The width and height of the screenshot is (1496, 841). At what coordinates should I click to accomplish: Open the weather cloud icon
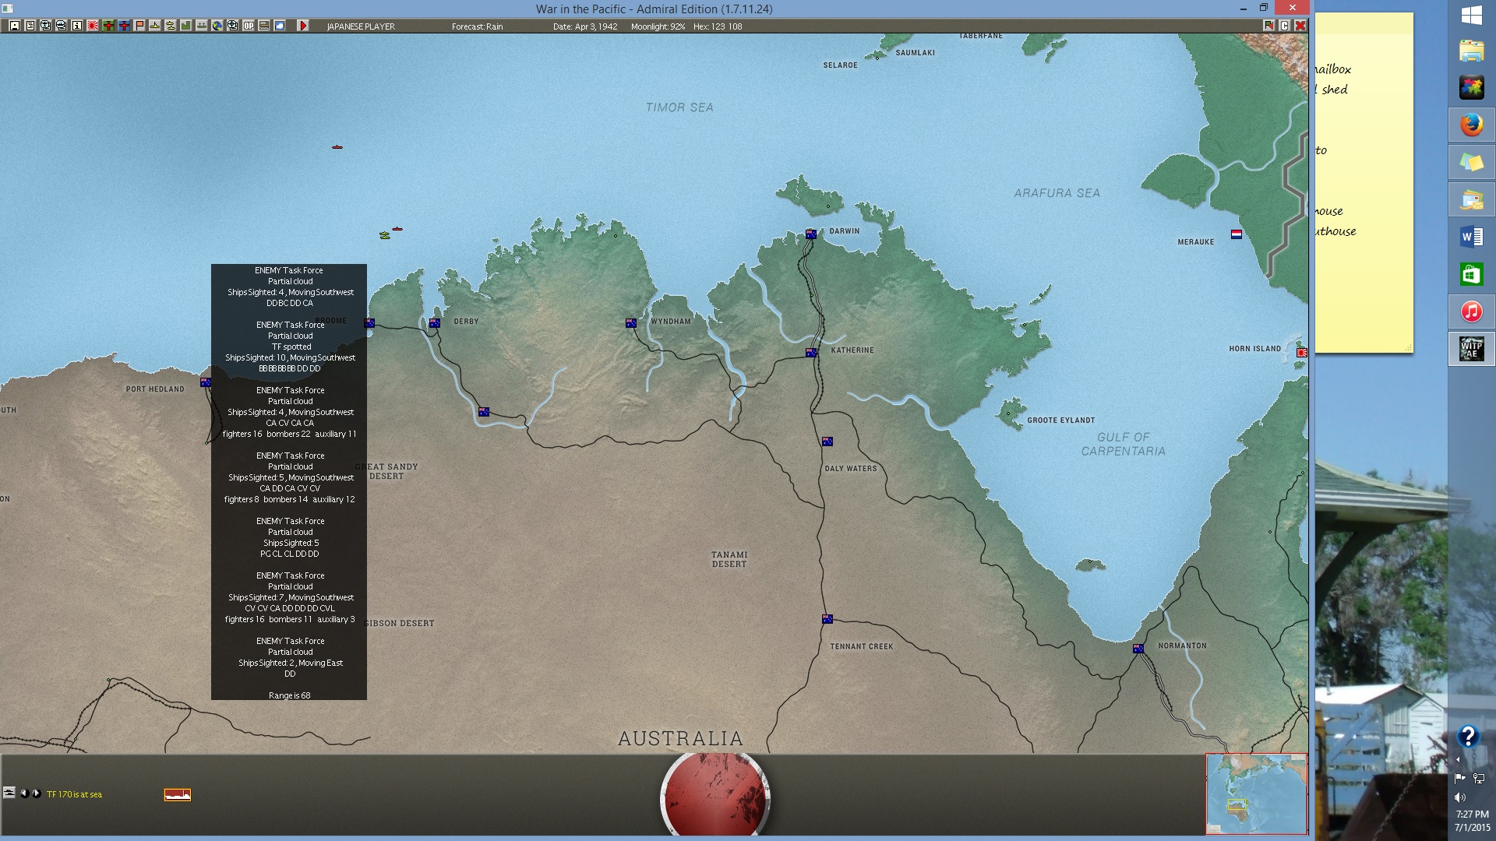tap(280, 26)
